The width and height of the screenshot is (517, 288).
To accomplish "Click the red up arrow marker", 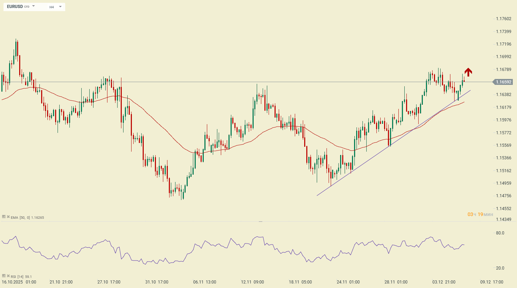I will [x=468, y=72].
